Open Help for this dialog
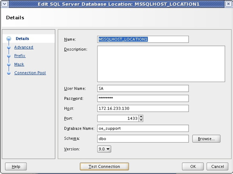This screenshot has width=233, height=174. click(x=16, y=167)
